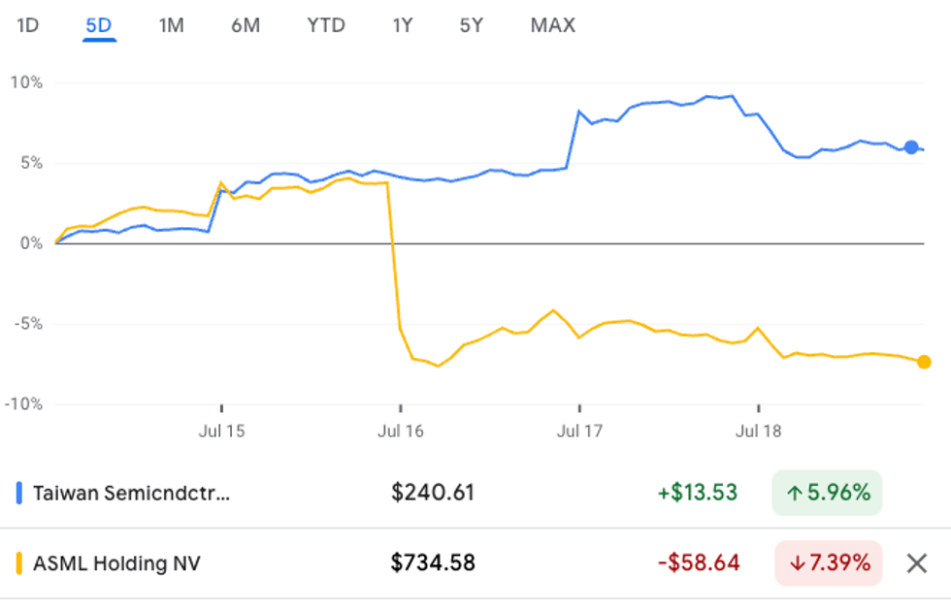Click the red 7.39% change badge
The width and height of the screenshot is (951, 610).
coord(828,562)
